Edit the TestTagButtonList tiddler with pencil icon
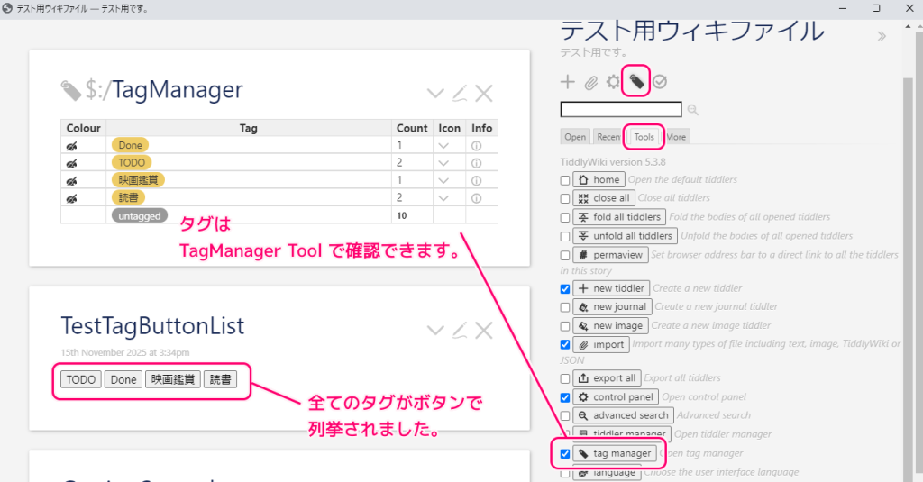This screenshot has height=482, width=923. click(460, 330)
